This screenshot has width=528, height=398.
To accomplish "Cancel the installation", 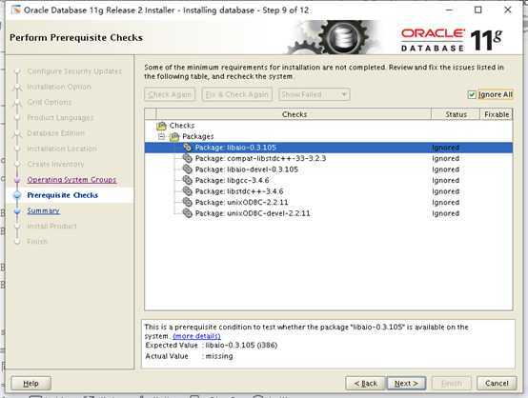I will pos(497,383).
